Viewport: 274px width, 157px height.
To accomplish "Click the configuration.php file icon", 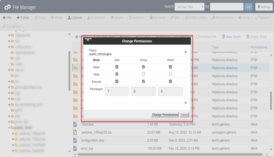I will pos(76,140).
